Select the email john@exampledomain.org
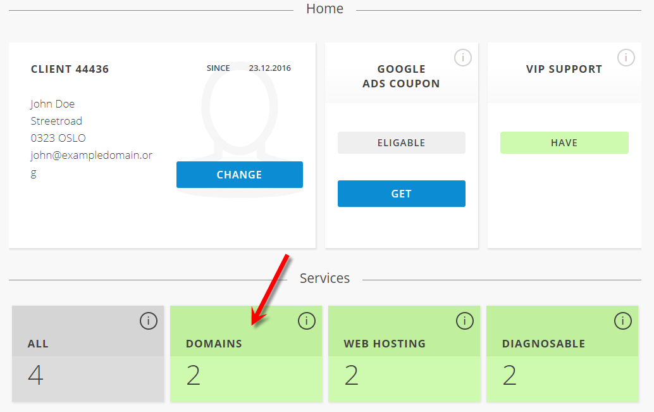Viewport: 654px width, 412px height. coord(91,164)
